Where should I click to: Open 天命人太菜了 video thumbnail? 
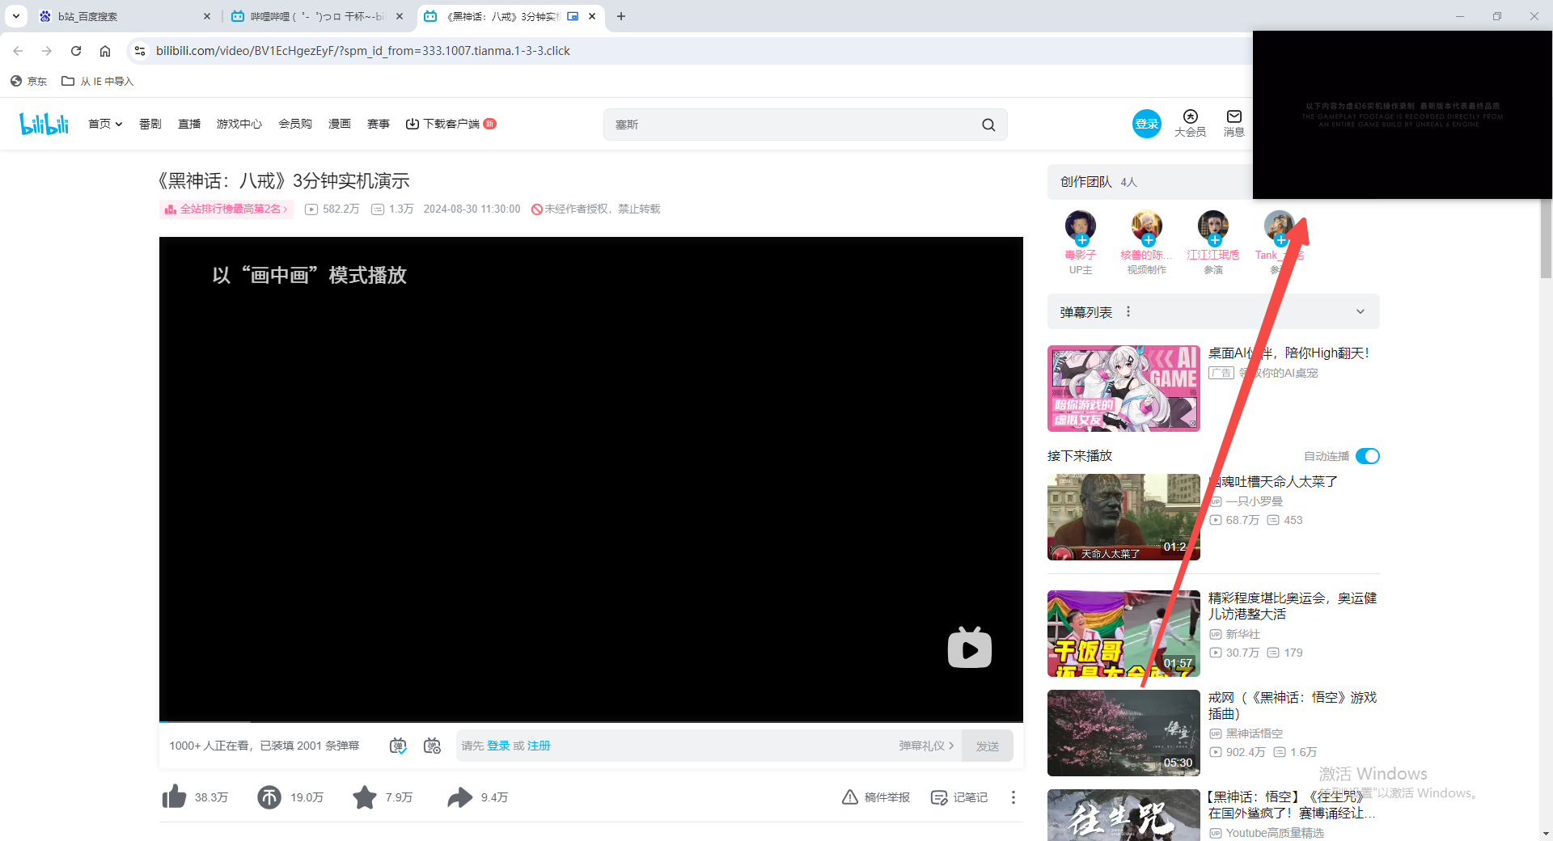coord(1123,517)
